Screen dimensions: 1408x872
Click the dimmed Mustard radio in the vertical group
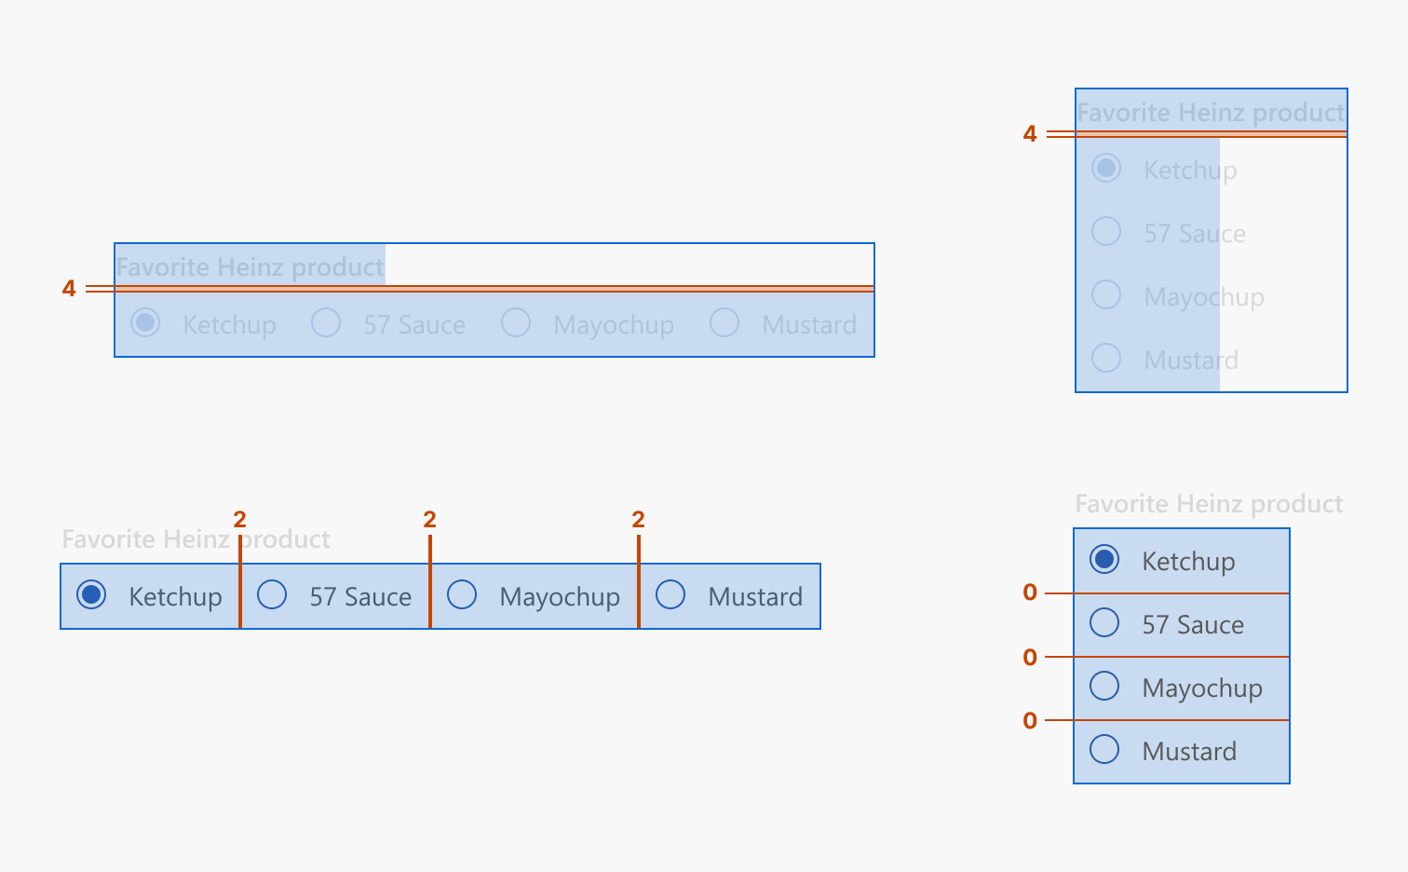[1106, 358]
